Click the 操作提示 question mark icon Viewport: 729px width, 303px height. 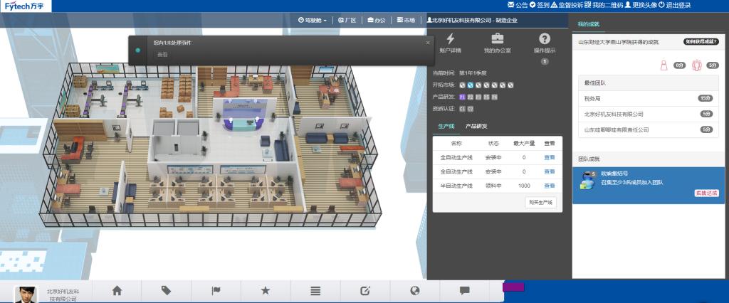point(545,39)
